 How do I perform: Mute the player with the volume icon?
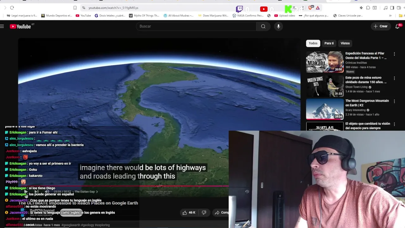[47, 192]
